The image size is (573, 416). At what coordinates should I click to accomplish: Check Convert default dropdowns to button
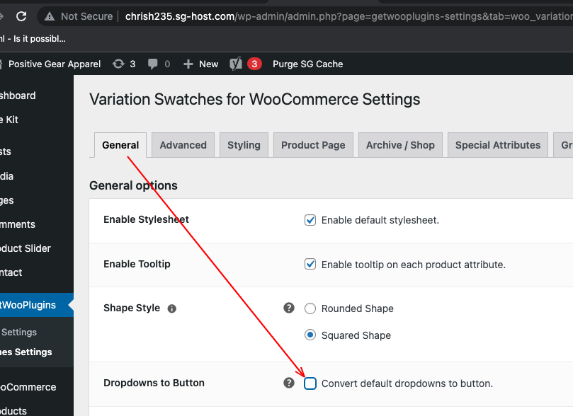tap(310, 383)
